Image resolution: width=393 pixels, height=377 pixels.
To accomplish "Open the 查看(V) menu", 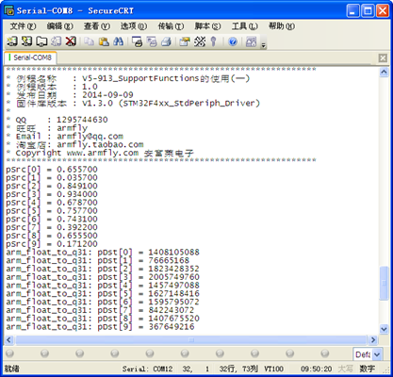I will 97,26.
